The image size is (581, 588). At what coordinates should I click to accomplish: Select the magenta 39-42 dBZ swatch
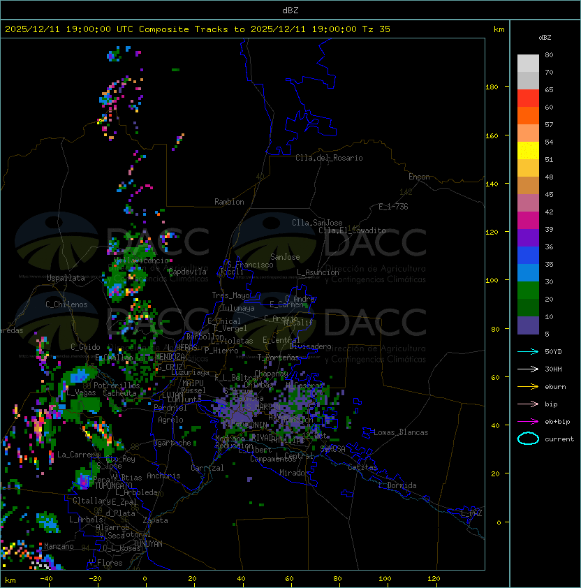(x=528, y=221)
